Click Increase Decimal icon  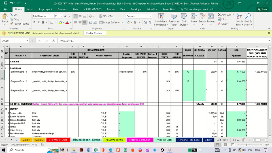pyautogui.click(x=145, y=22)
